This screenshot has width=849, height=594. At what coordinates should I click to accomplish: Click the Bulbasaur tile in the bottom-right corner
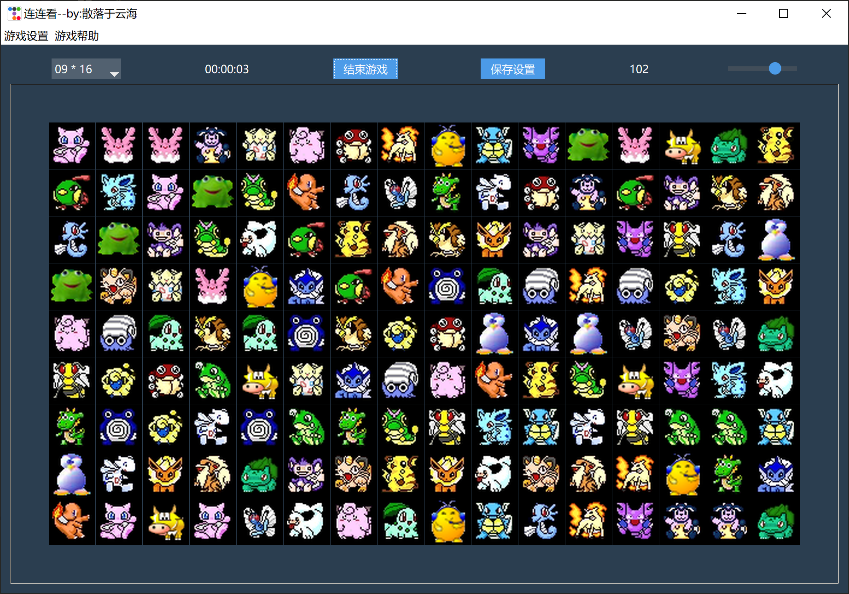pos(776,521)
